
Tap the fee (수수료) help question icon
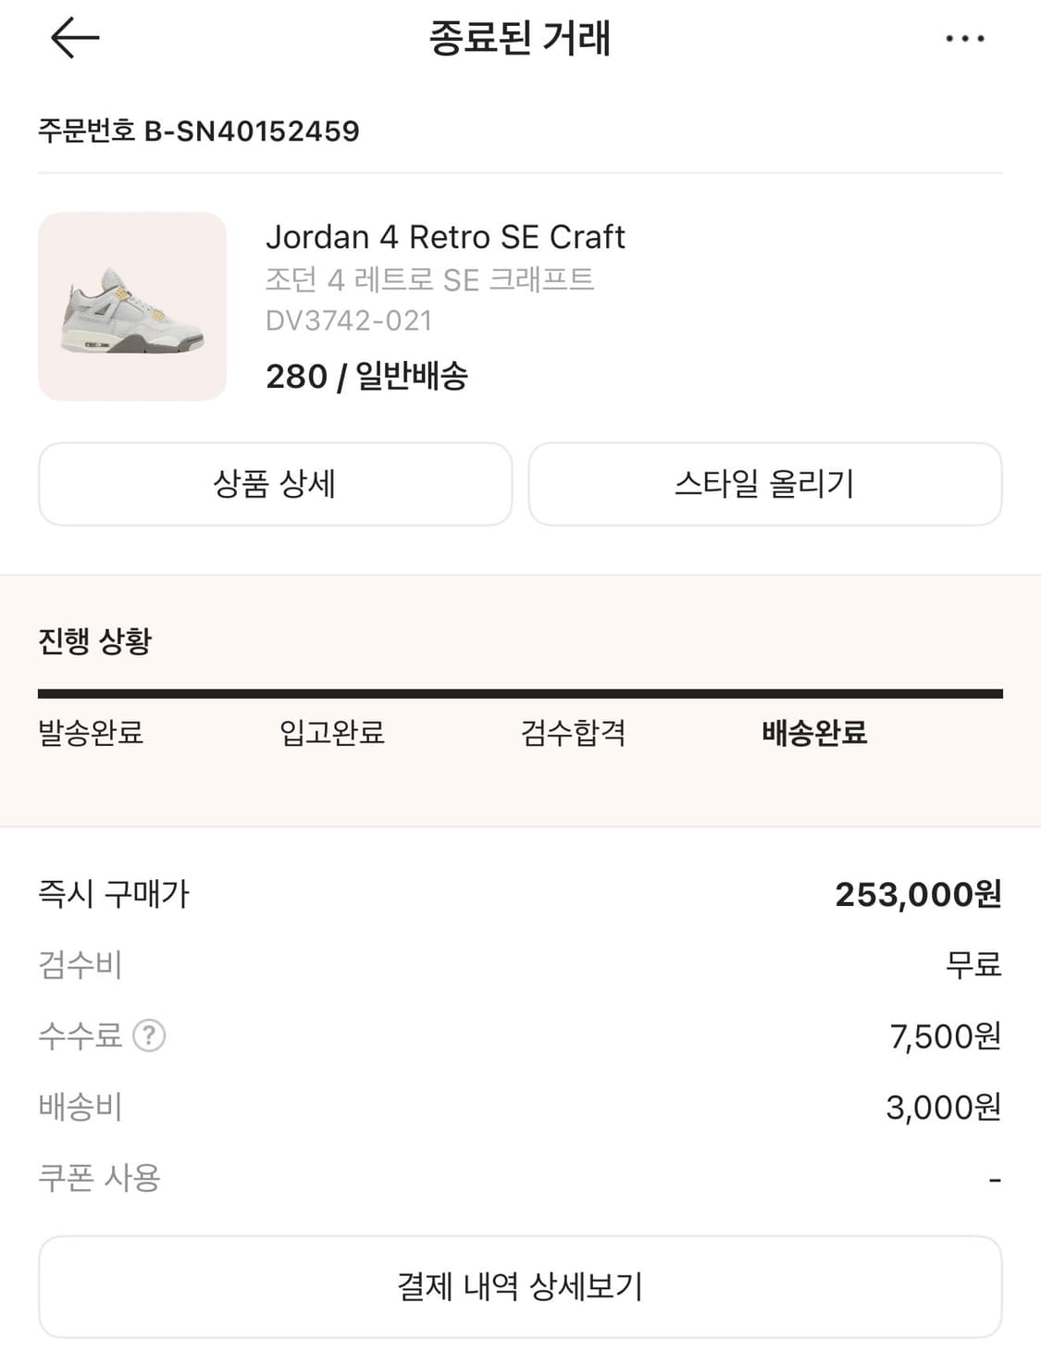tap(149, 1035)
